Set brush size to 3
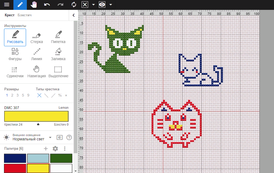The width and height of the screenshot is (274, 173). click(17, 95)
